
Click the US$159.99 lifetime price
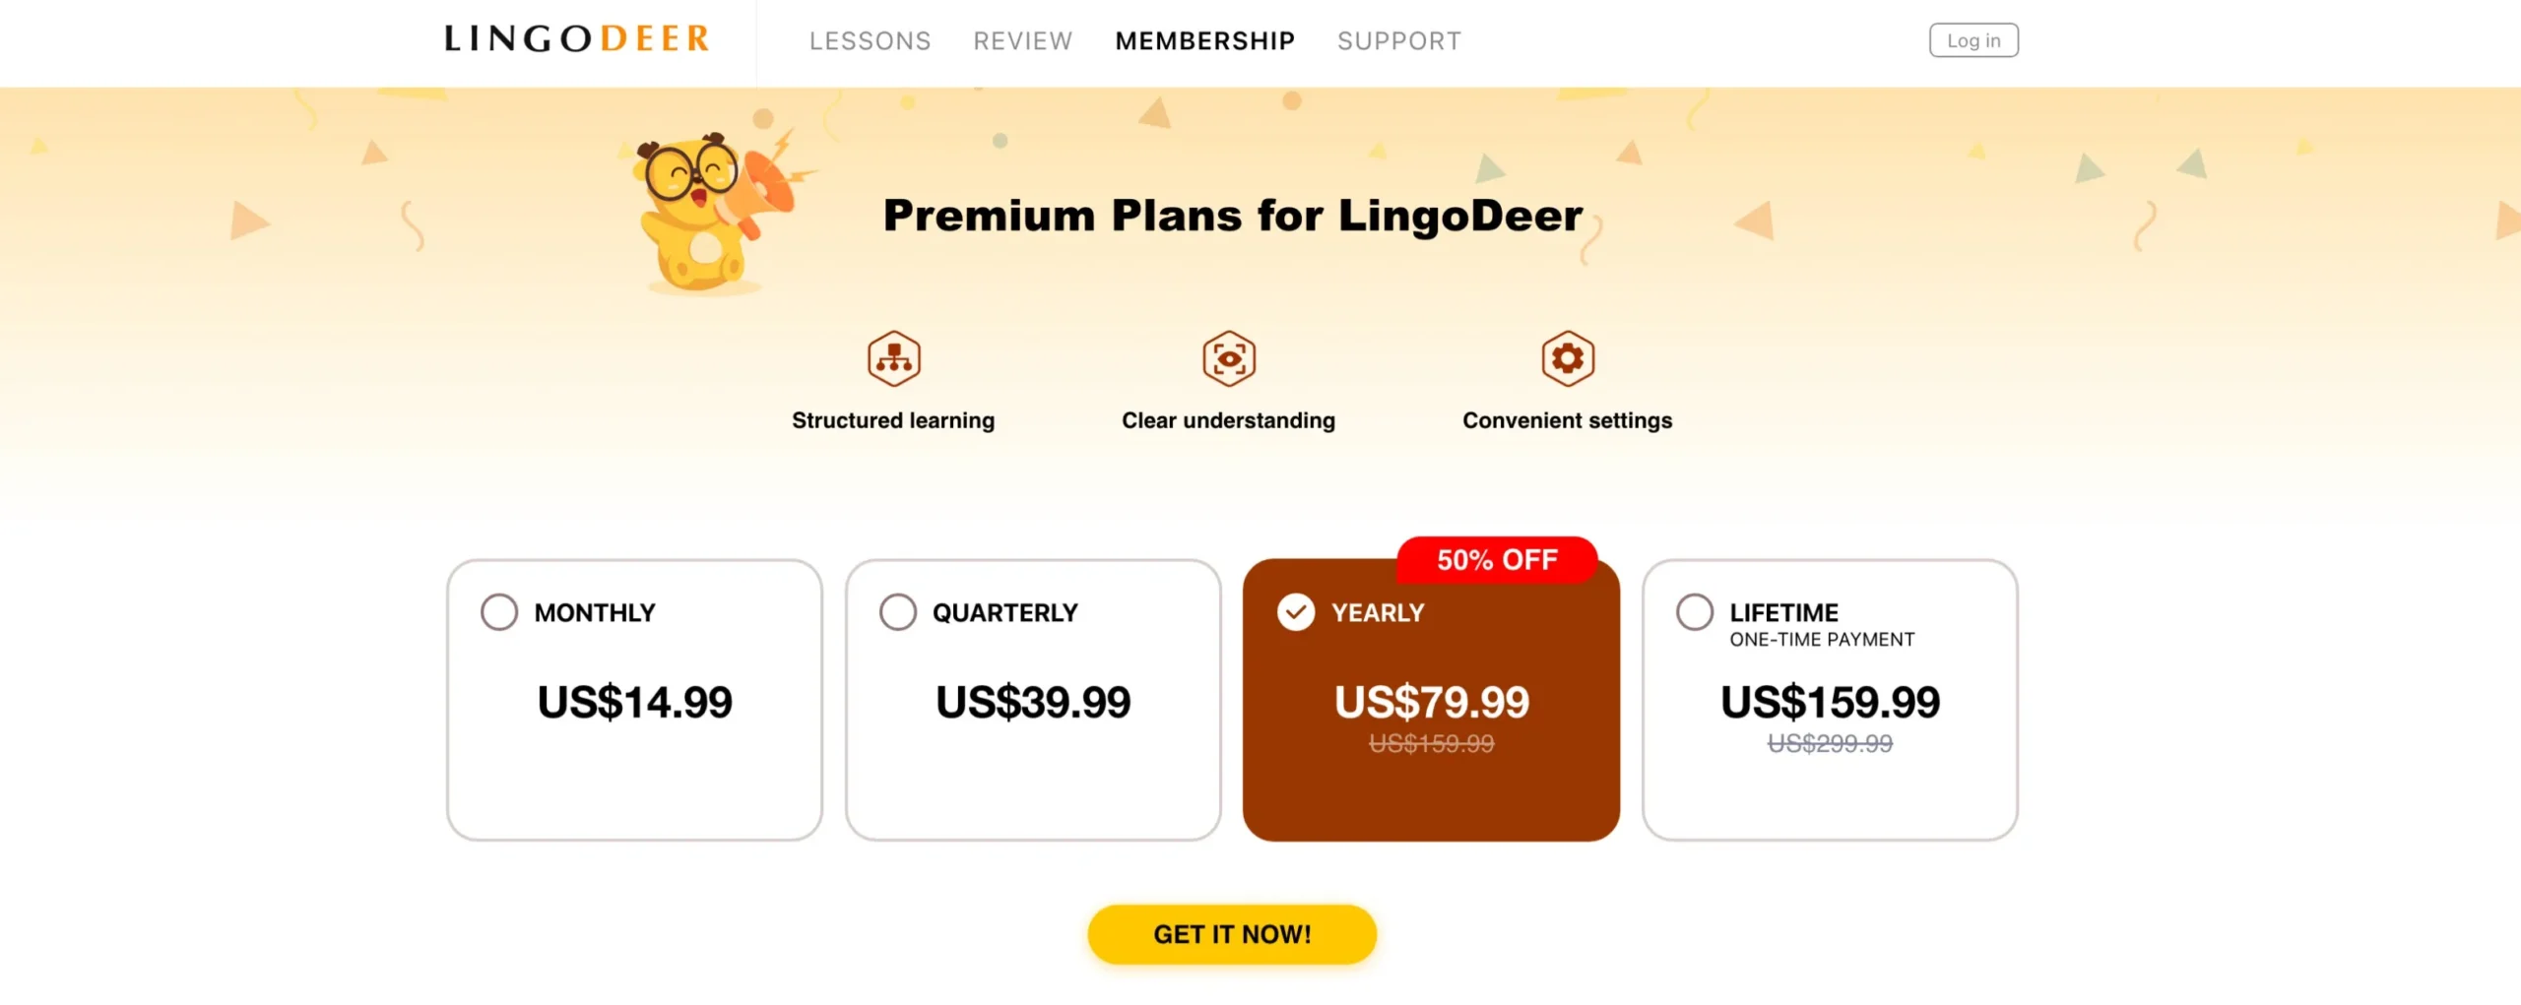[x=1830, y=703]
